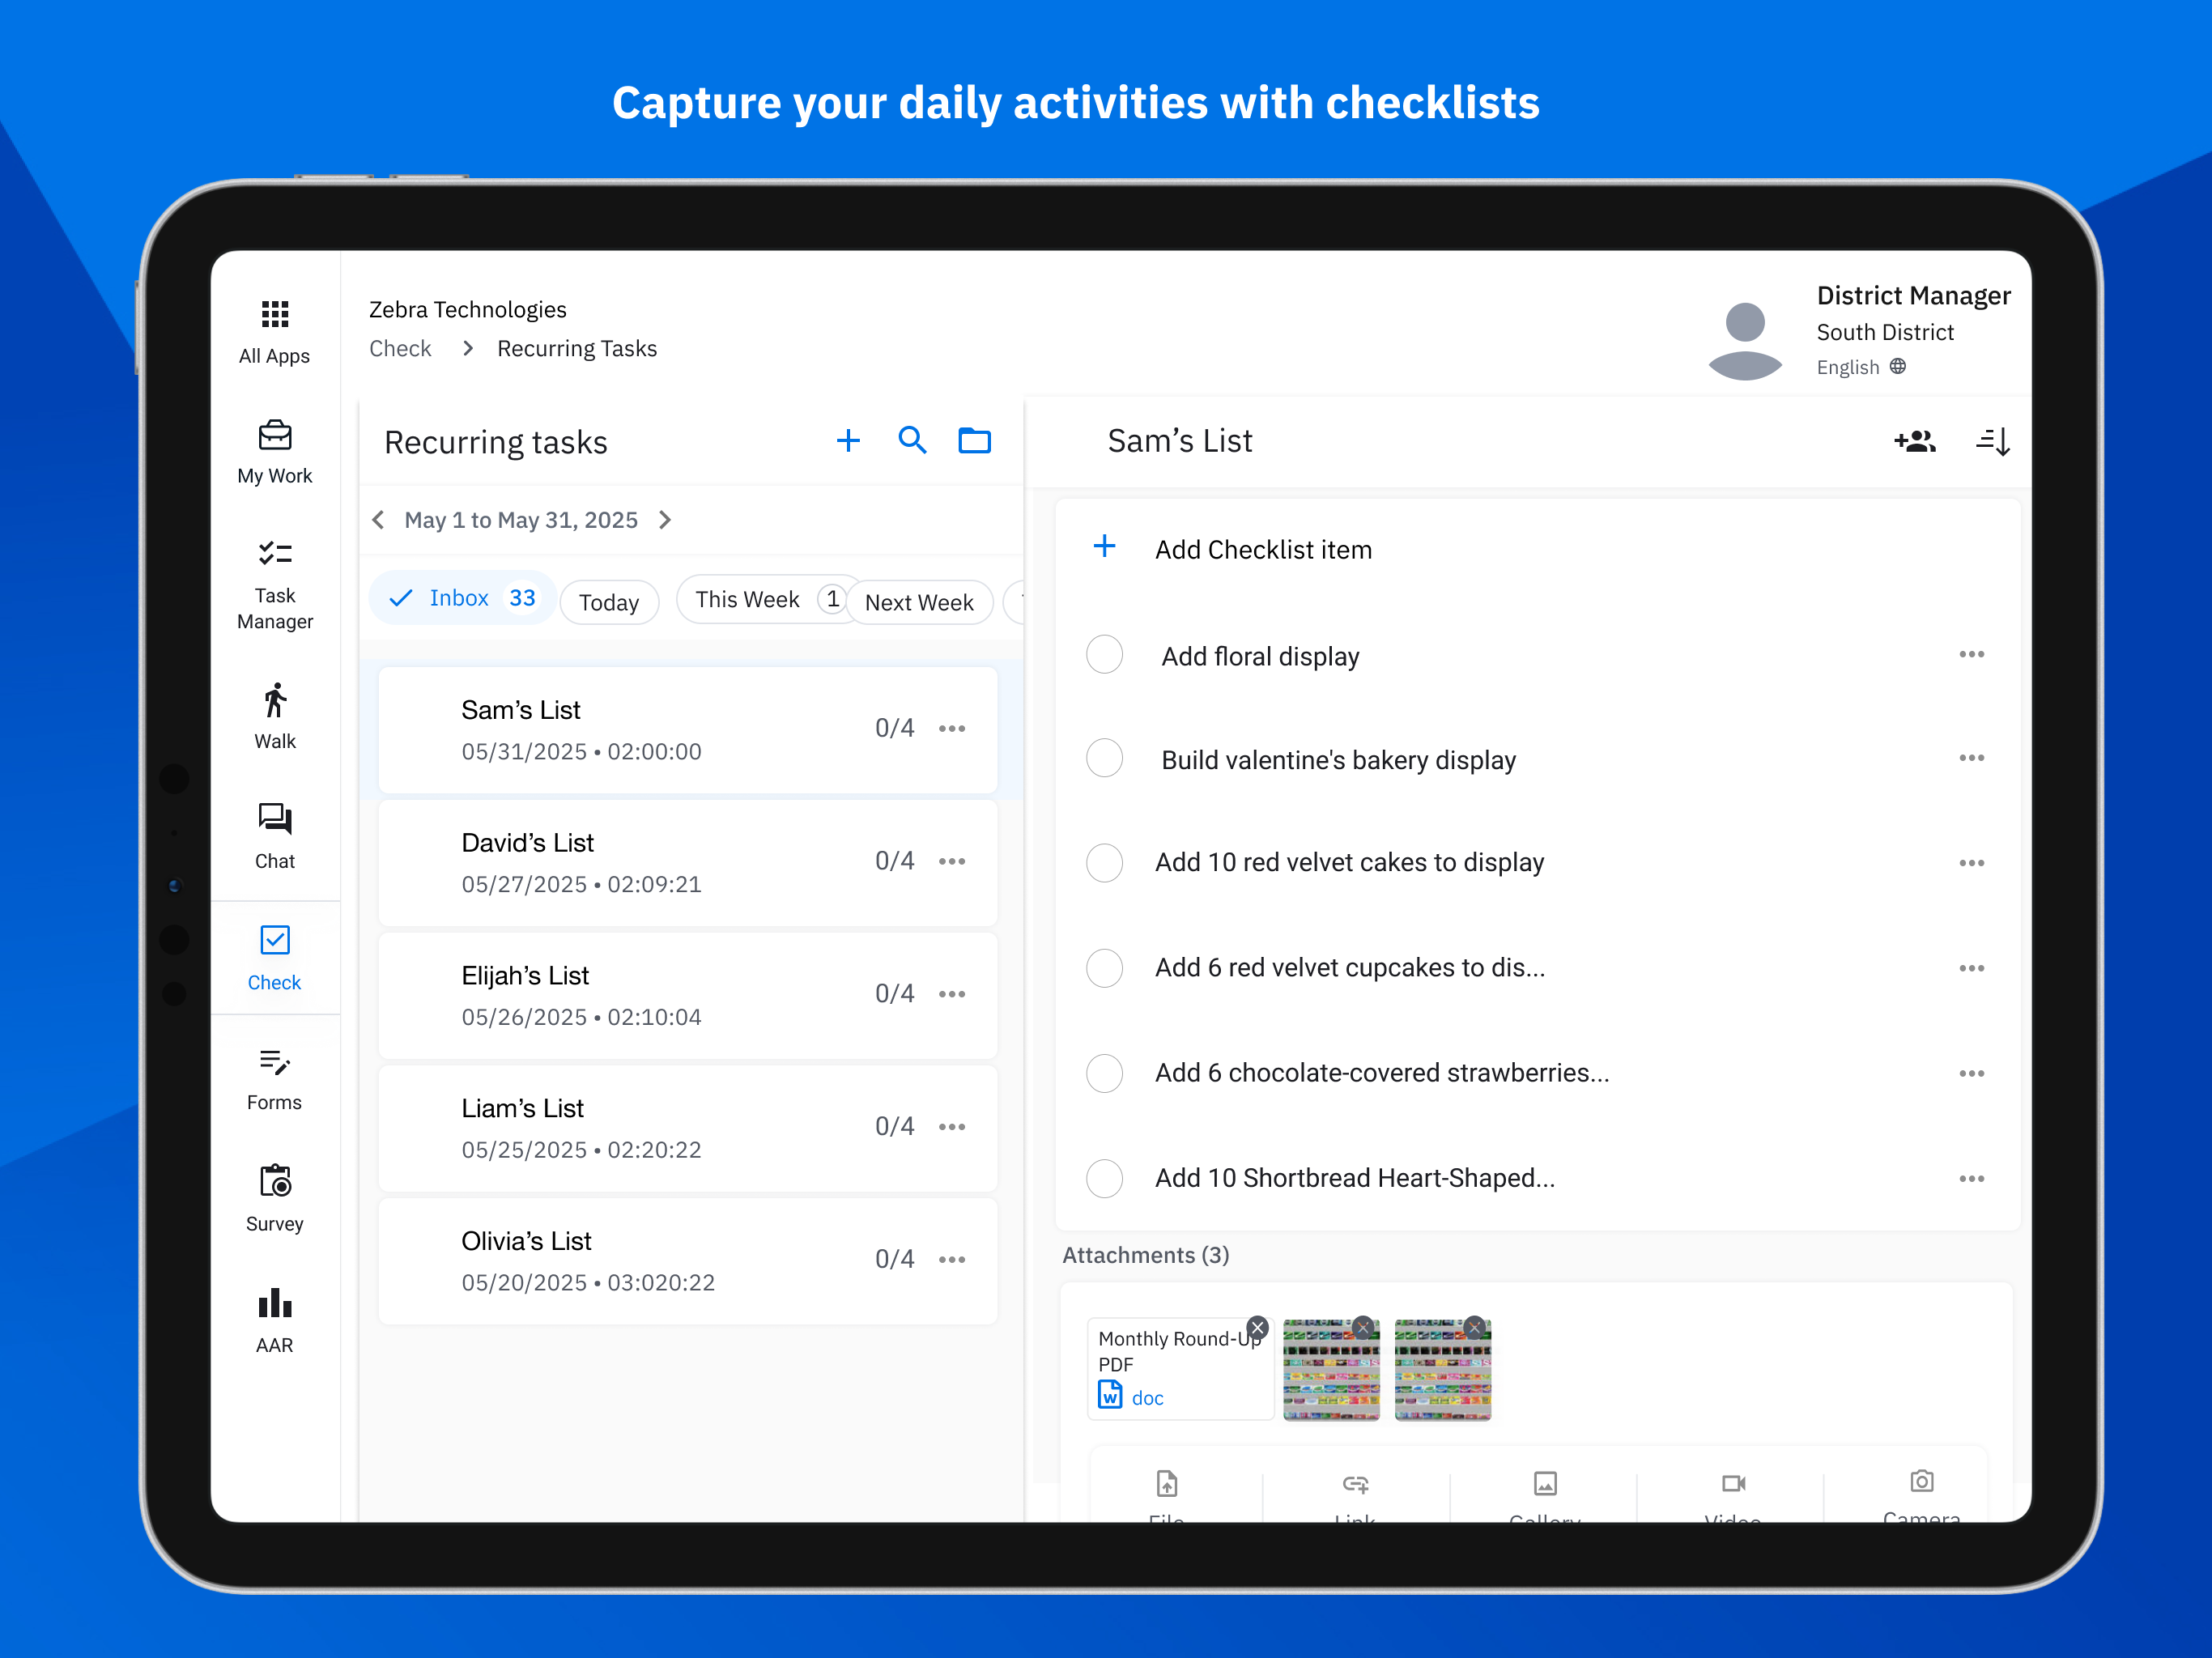Select the Inbox filter tab
The width and height of the screenshot is (2212, 1658).
pyautogui.click(x=462, y=598)
